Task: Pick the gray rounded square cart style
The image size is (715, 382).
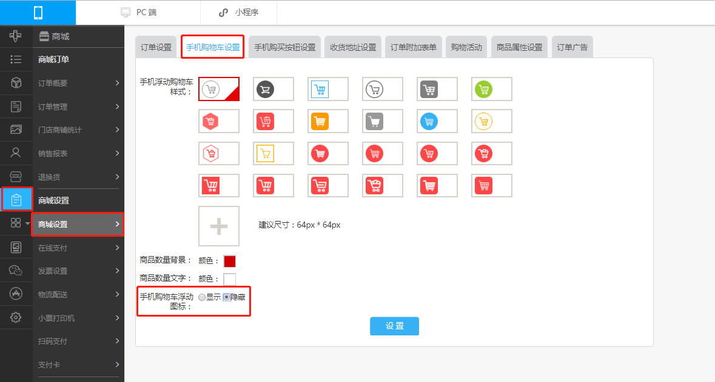Action: [x=437, y=89]
